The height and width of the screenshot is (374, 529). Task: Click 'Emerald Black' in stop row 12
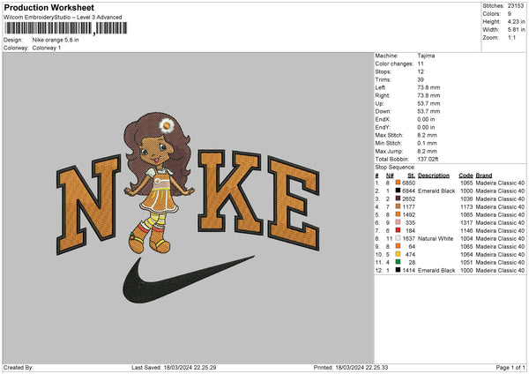pos(436,270)
